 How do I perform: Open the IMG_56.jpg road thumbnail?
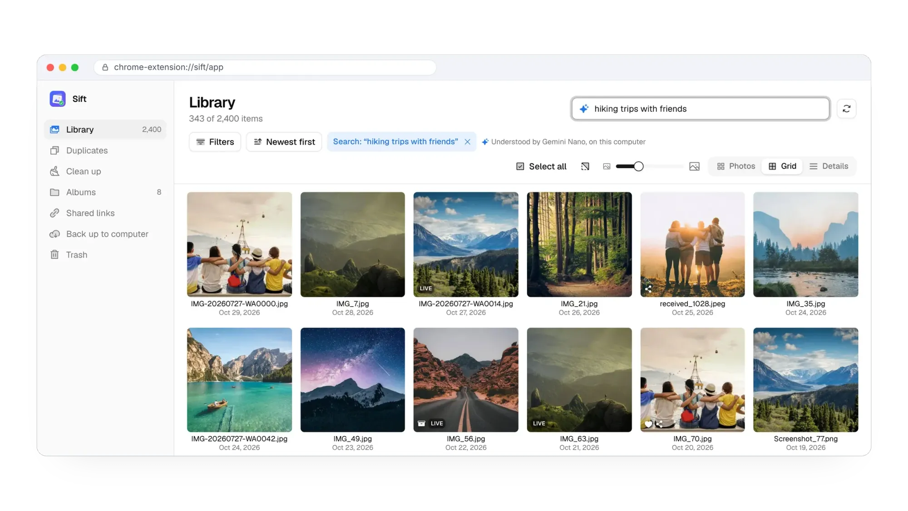pyautogui.click(x=466, y=380)
